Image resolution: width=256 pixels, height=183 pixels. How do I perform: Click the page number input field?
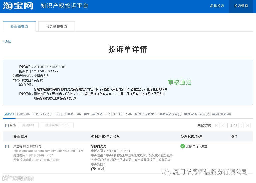230,125
